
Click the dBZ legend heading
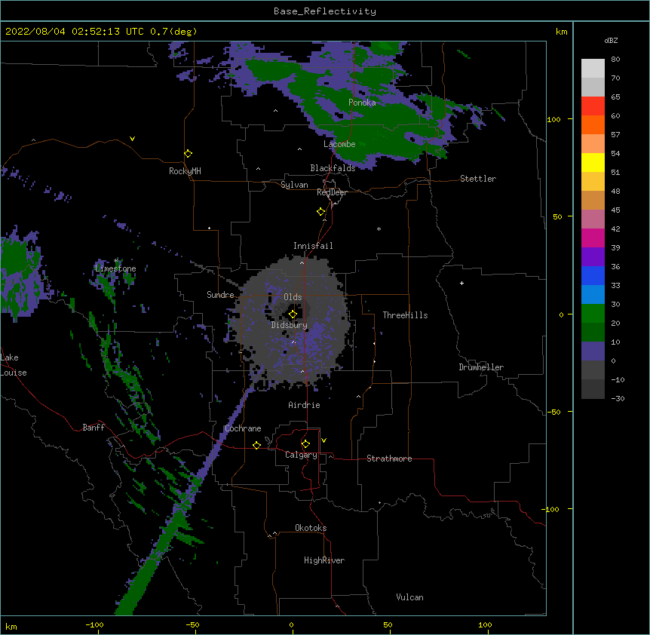coord(611,41)
